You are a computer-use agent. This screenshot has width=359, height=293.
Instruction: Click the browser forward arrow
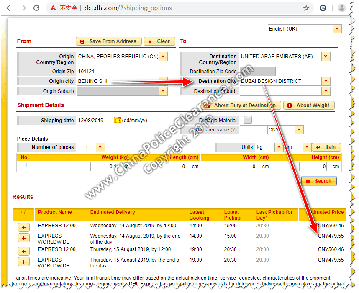click(x=23, y=8)
